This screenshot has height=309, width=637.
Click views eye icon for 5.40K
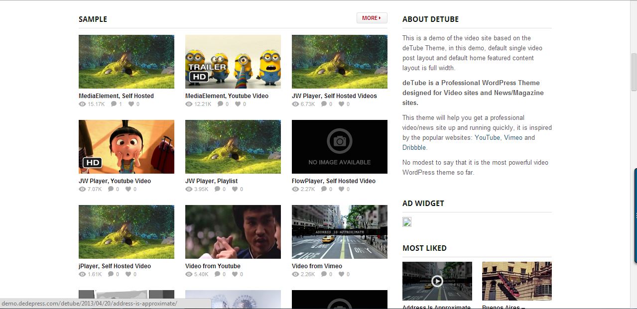click(x=189, y=274)
